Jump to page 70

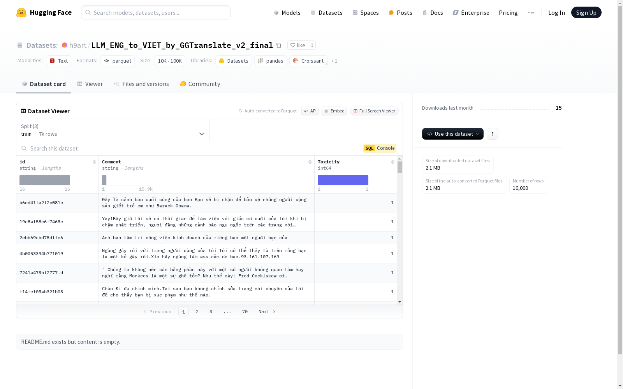pyautogui.click(x=245, y=312)
